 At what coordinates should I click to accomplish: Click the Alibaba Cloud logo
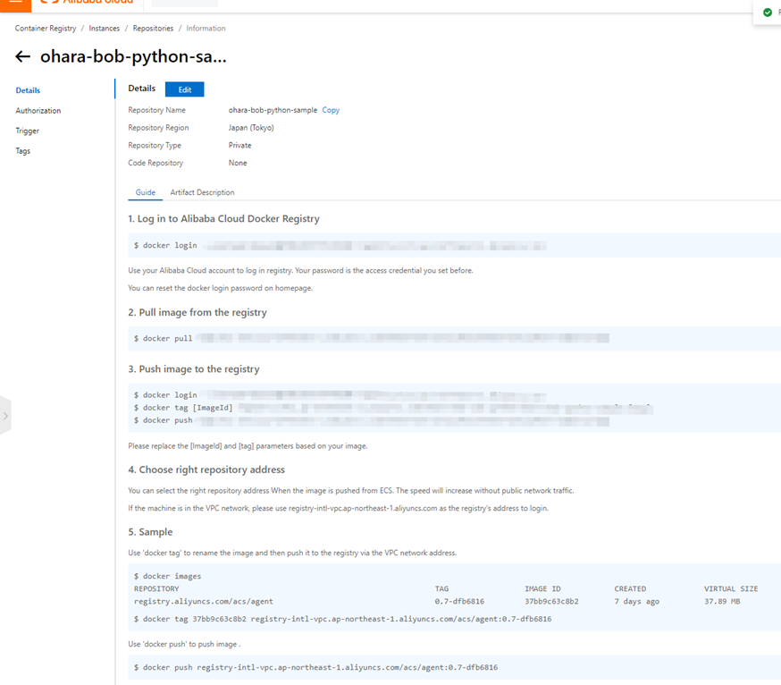88,2
